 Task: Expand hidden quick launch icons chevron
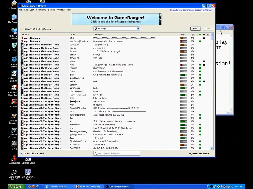(x=42, y=186)
